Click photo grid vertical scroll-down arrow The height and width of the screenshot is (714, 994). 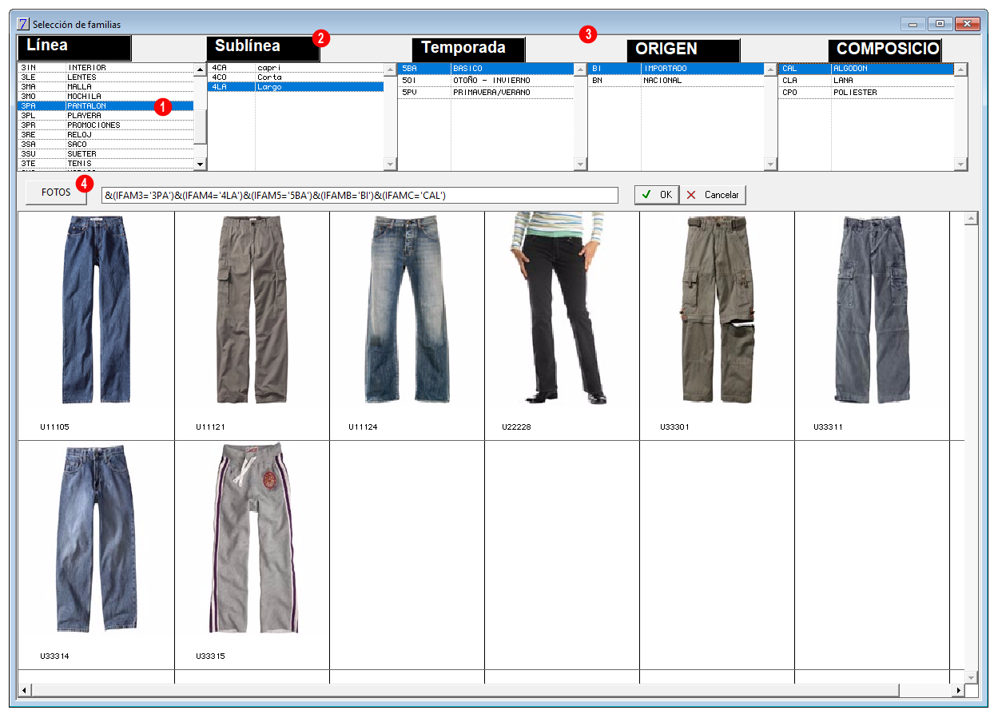972,676
